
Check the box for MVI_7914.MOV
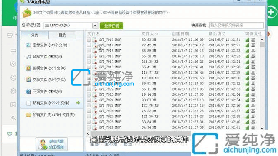pyautogui.click(x=89, y=45)
